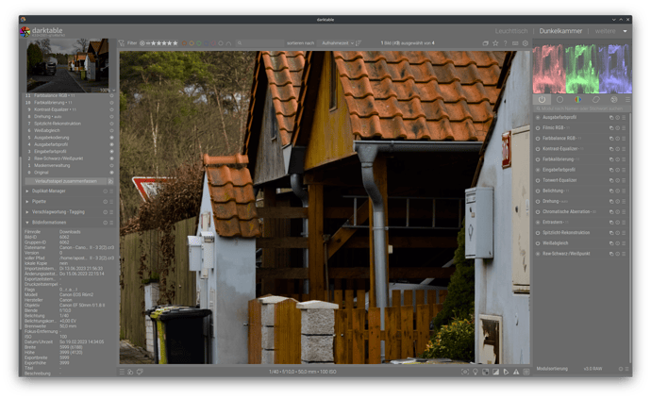Toggle the Entrastern module power button

coord(539,222)
